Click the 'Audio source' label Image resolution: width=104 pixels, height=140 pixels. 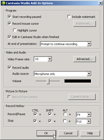tap(20, 74)
